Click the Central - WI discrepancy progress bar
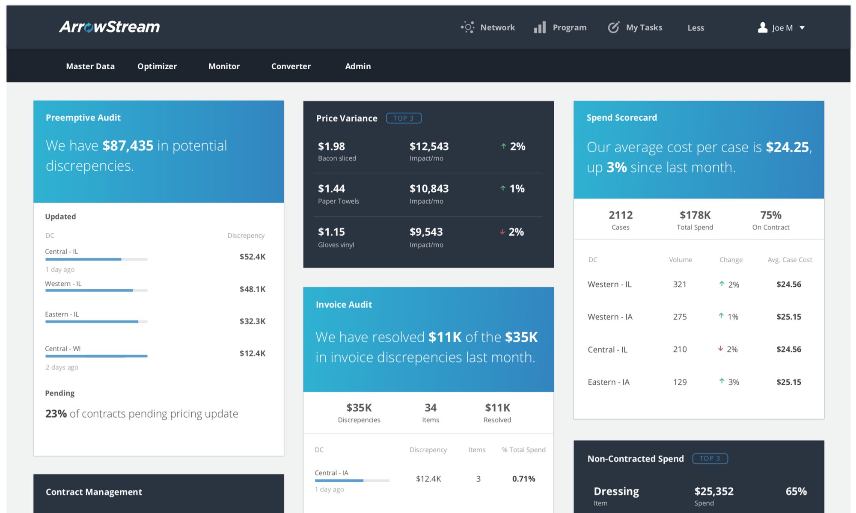The height and width of the screenshot is (513, 856). click(x=96, y=356)
